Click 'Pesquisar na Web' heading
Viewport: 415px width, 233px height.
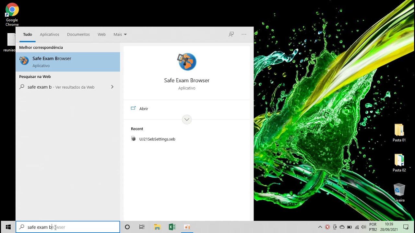coord(35,77)
